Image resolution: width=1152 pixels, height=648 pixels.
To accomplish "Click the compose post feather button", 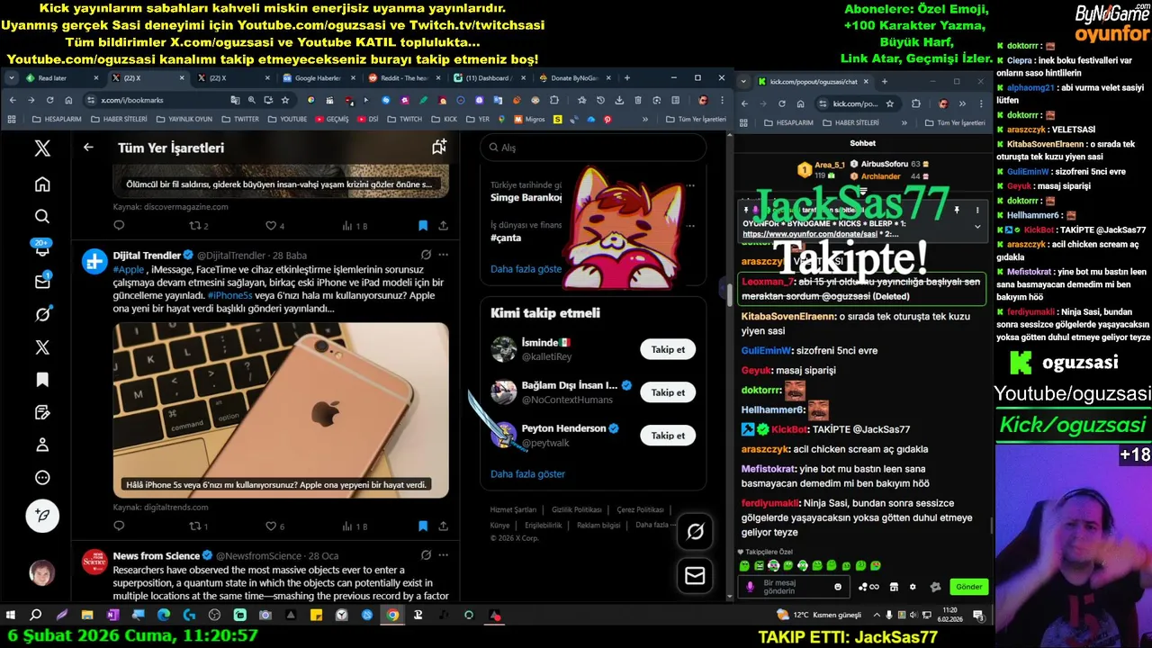I will pos(42,516).
